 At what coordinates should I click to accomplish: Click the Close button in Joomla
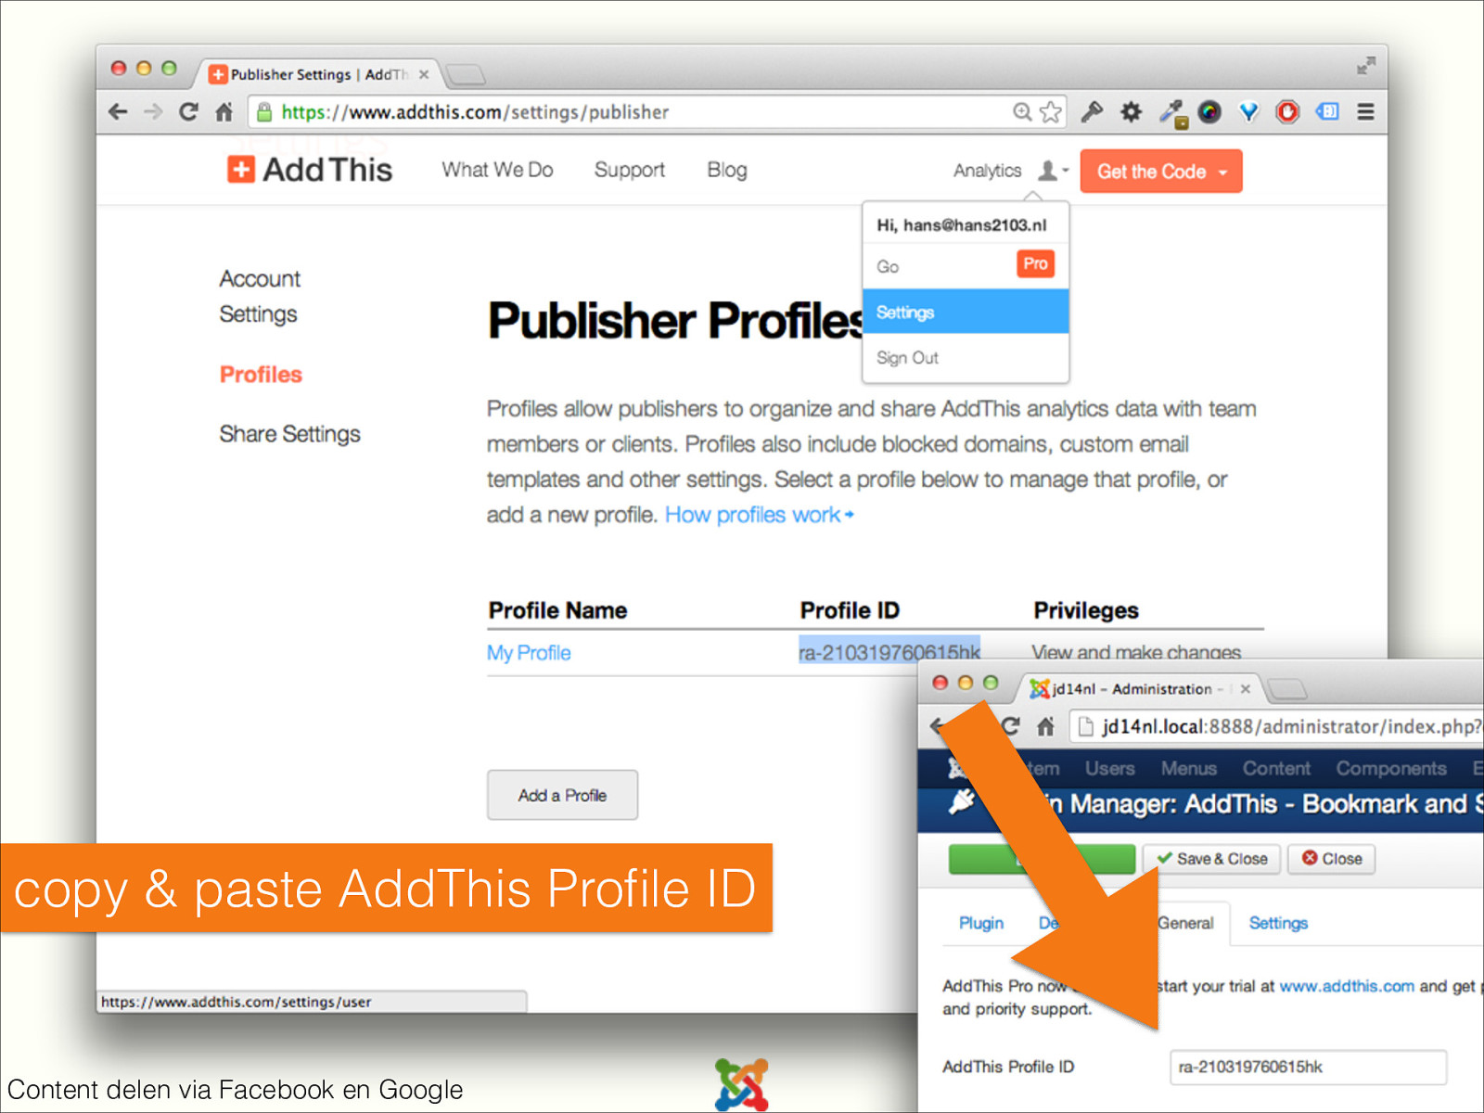pos(1332,859)
